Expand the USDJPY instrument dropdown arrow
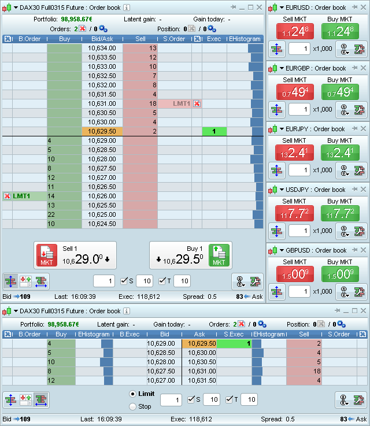The image size is (370, 426). tap(281, 190)
